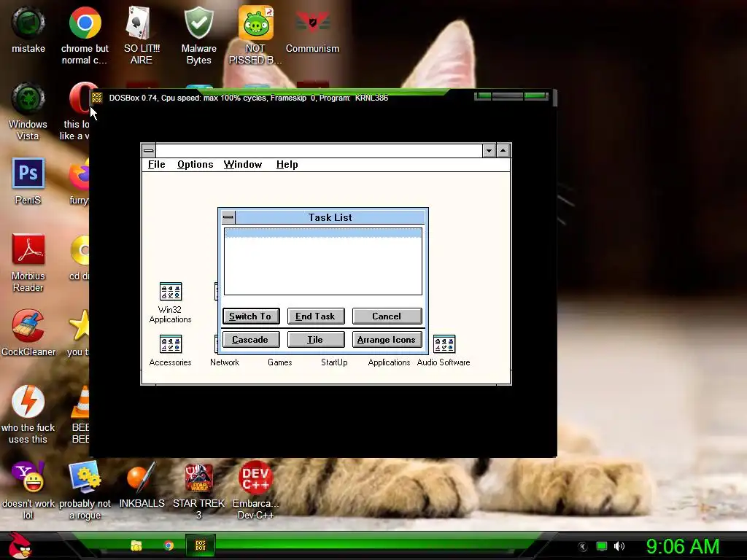This screenshot has width=747, height=560.
Task: Select DOSBox taskbar button
Action: click(x=201, y=545)
